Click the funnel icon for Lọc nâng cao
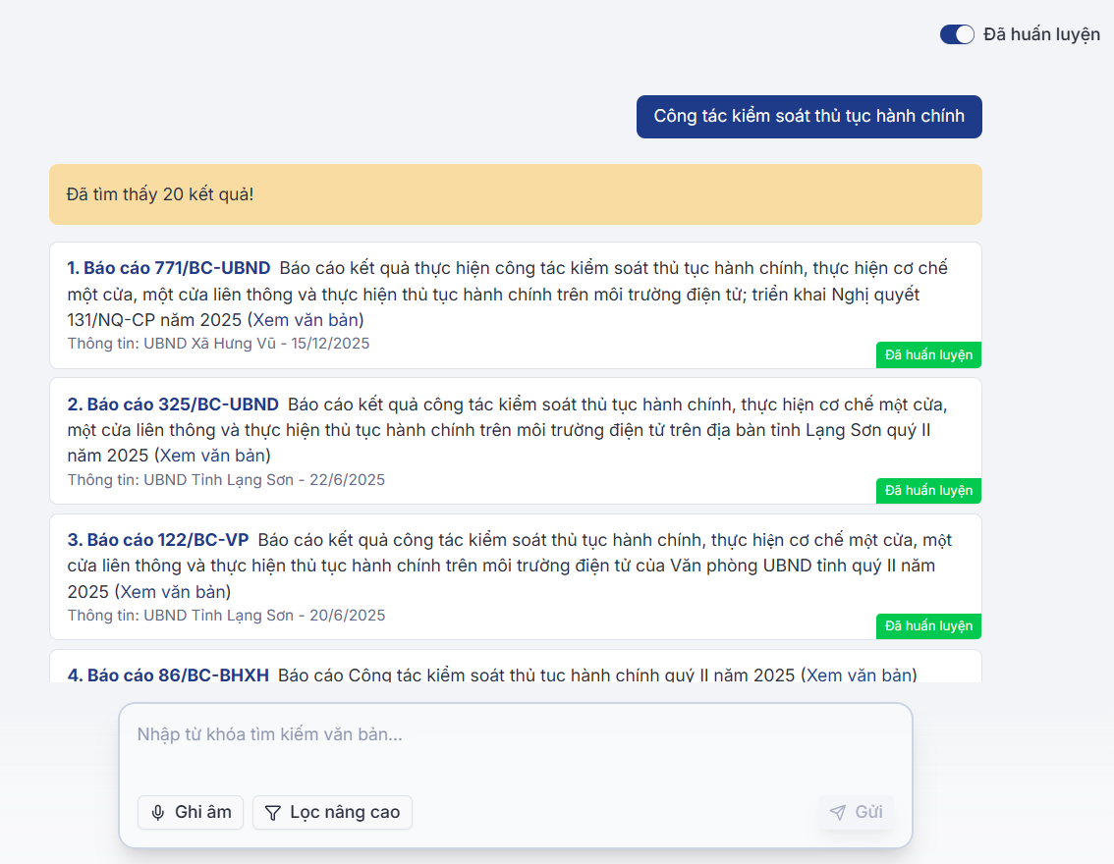Viewport: 1114px width, 864px height. 273,812
